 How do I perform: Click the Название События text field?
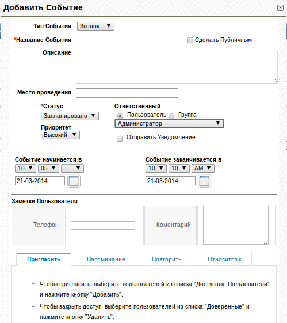127,40
